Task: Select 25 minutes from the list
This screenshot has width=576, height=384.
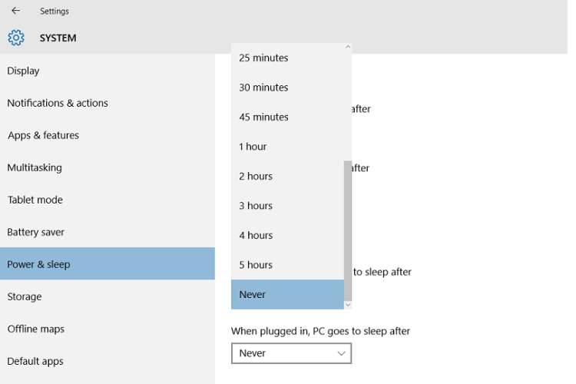Action: click(288, 58)
